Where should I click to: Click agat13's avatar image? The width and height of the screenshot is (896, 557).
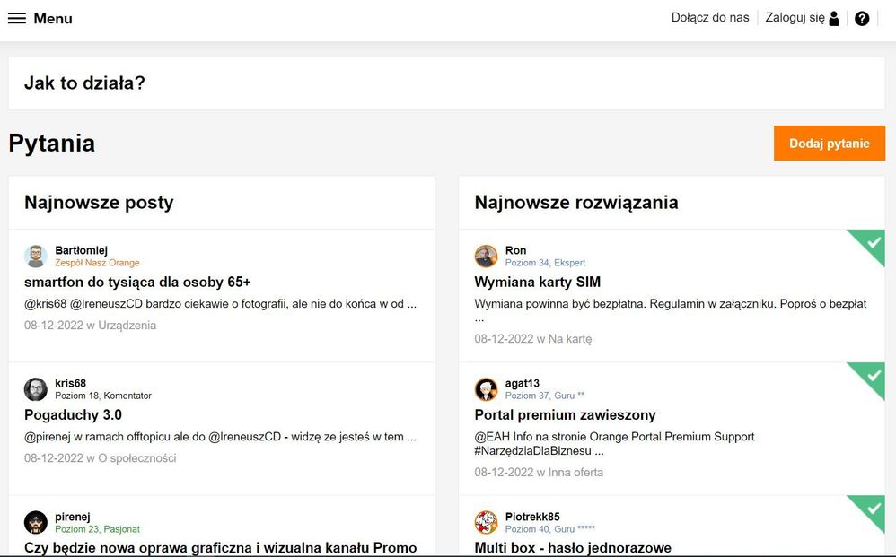486,389
